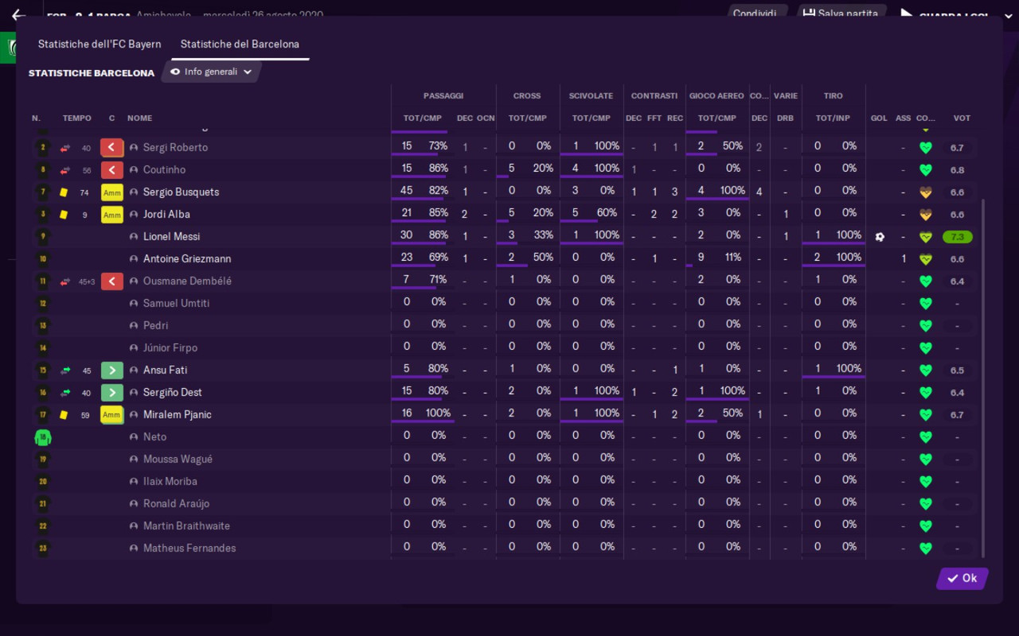Click Miralem Pjanic's Amm card badge
This screenshot has width=1019, height=636.
111,415
